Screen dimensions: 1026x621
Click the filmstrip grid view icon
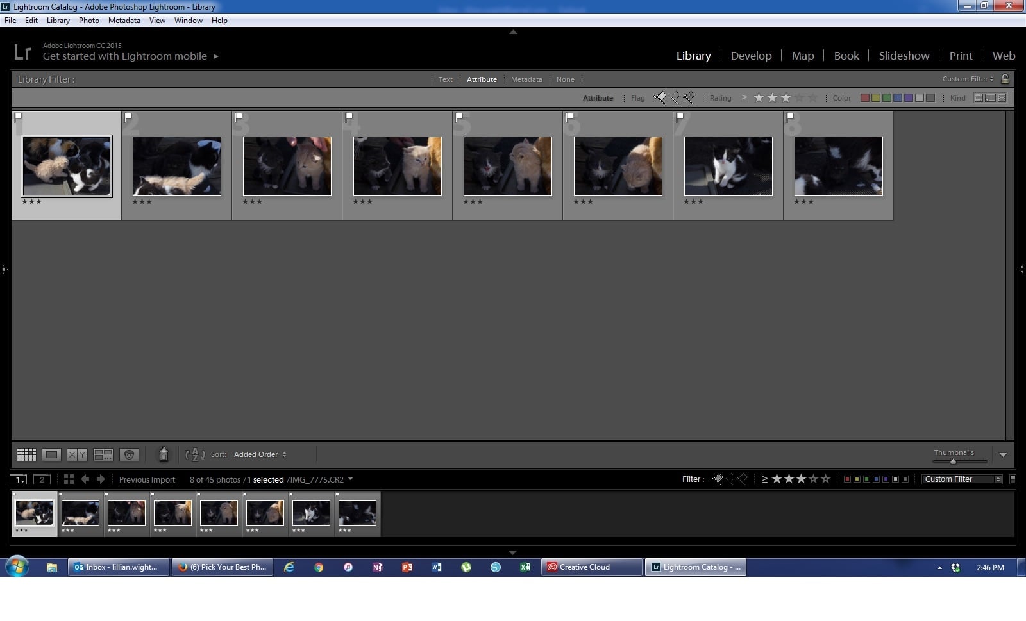click(69, 479)
